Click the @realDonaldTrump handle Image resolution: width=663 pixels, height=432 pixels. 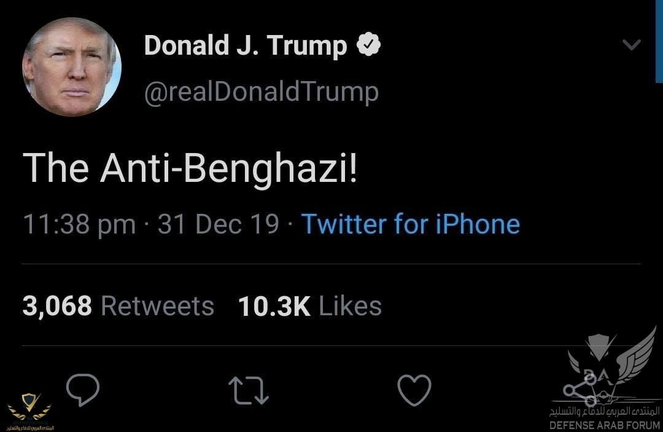[x=261, y=92]
